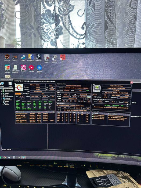Open the Phasmophobia desktop shortcut
The image size is (141, 188).
pos(39,58)
